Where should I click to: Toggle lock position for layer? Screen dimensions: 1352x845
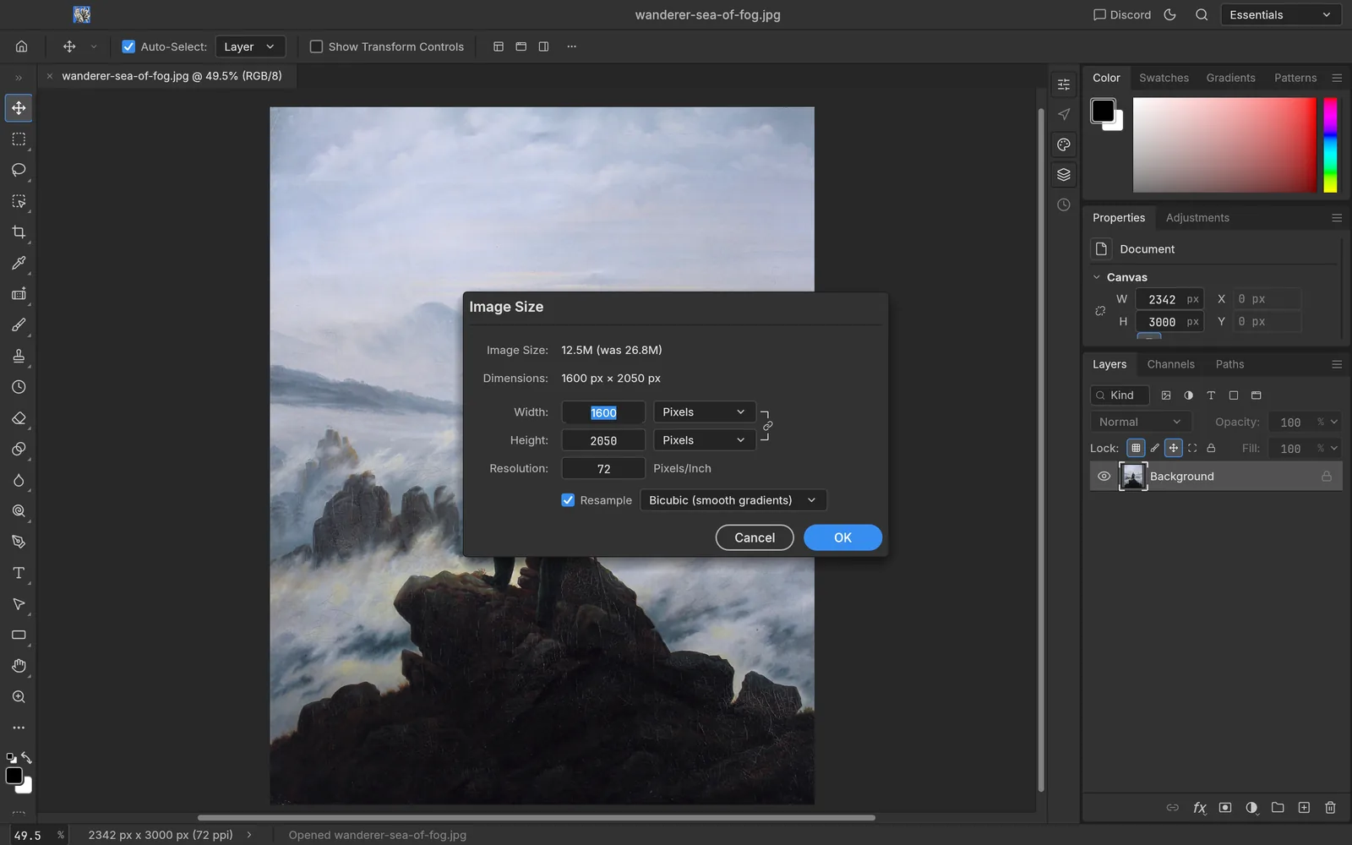[x=1173, y=448]
